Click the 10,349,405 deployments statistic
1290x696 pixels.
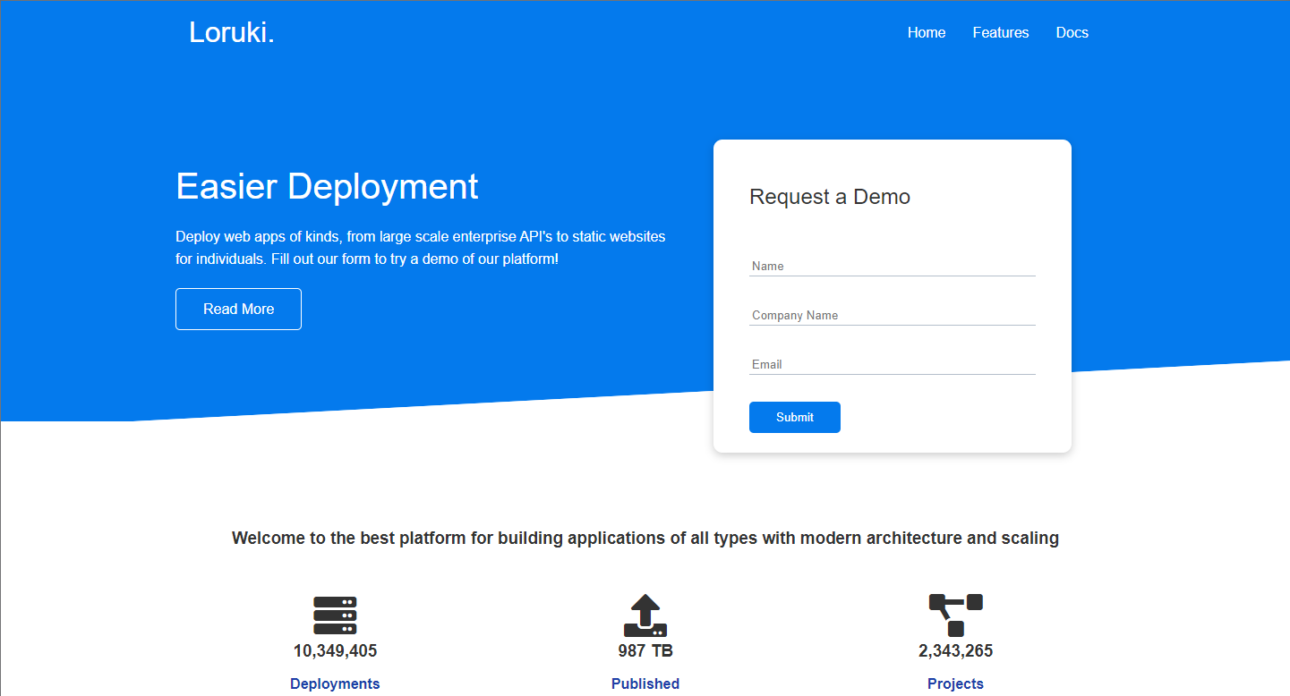pos(335,650)
